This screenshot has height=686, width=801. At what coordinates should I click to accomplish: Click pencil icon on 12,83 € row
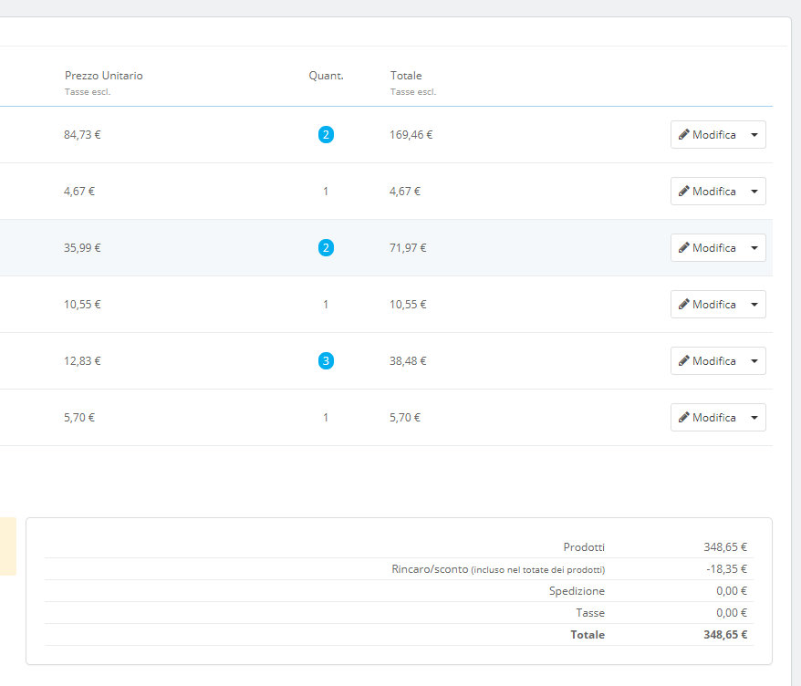[x=684, y=361]
